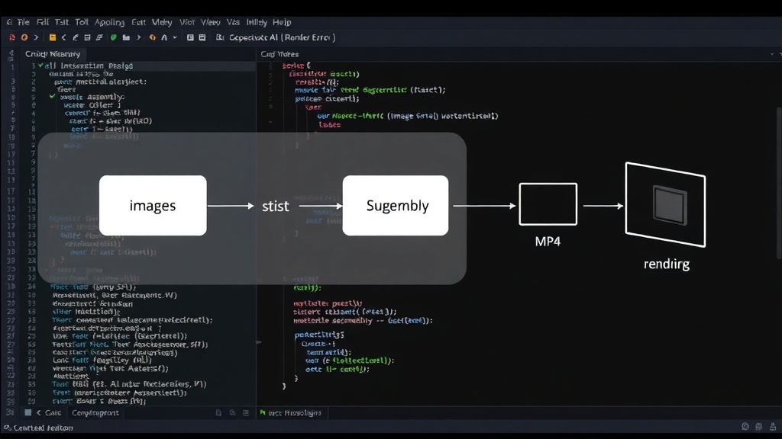Click the forward arrow after the folder icon

click(139, 37)
